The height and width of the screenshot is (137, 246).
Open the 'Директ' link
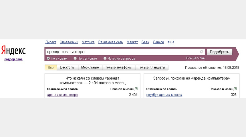click(x=51, y=42)
